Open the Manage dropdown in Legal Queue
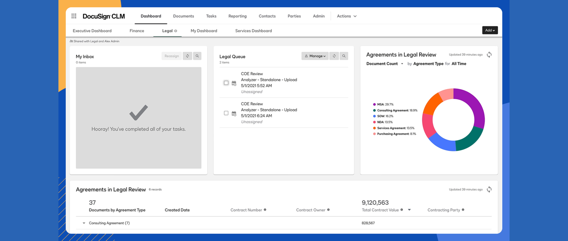Image resolution: width=568 pixels, height=241 pixels. [315, 56]
